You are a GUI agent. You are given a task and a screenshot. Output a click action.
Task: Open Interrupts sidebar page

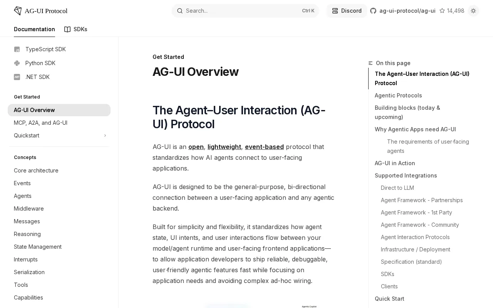[x=59, y=259]
